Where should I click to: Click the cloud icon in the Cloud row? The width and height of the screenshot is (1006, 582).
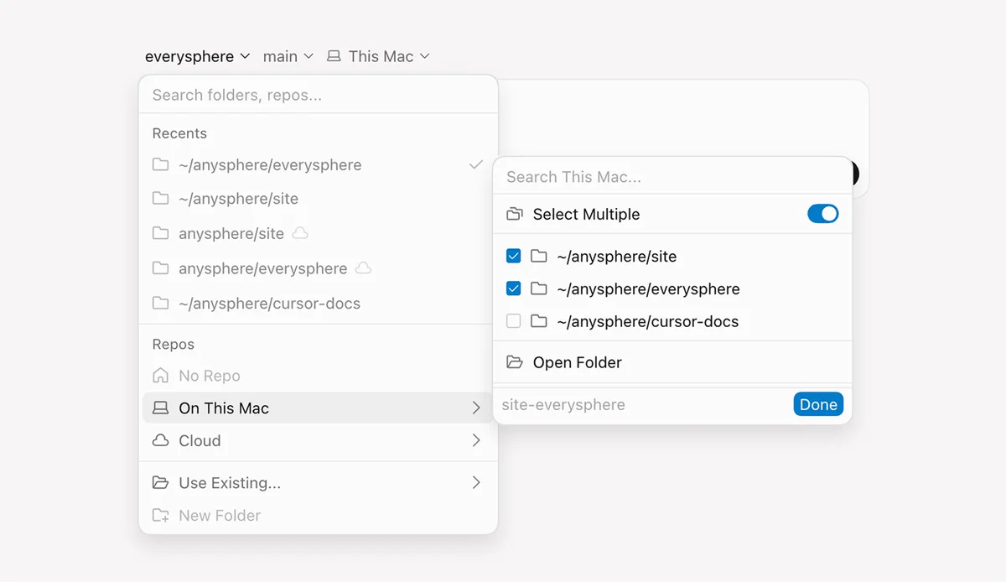(160, 440)
